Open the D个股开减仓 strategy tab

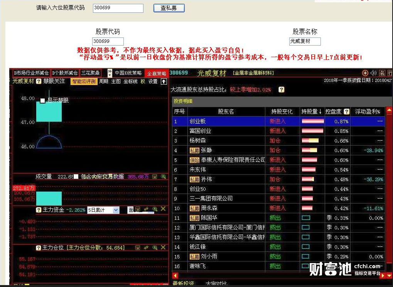[x=65, y=73]
